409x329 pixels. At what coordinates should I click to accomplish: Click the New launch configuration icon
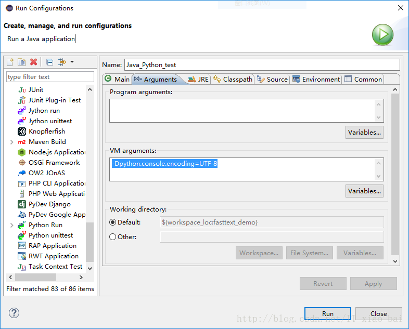[x=10, y=62]
